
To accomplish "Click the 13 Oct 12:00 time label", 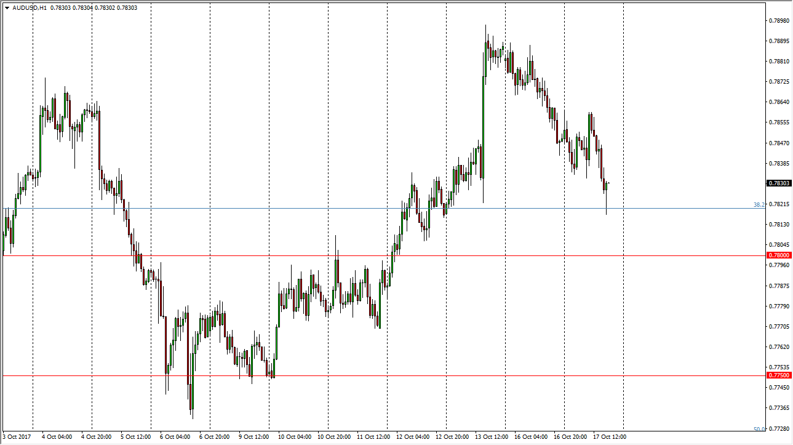I will point(492,437).
